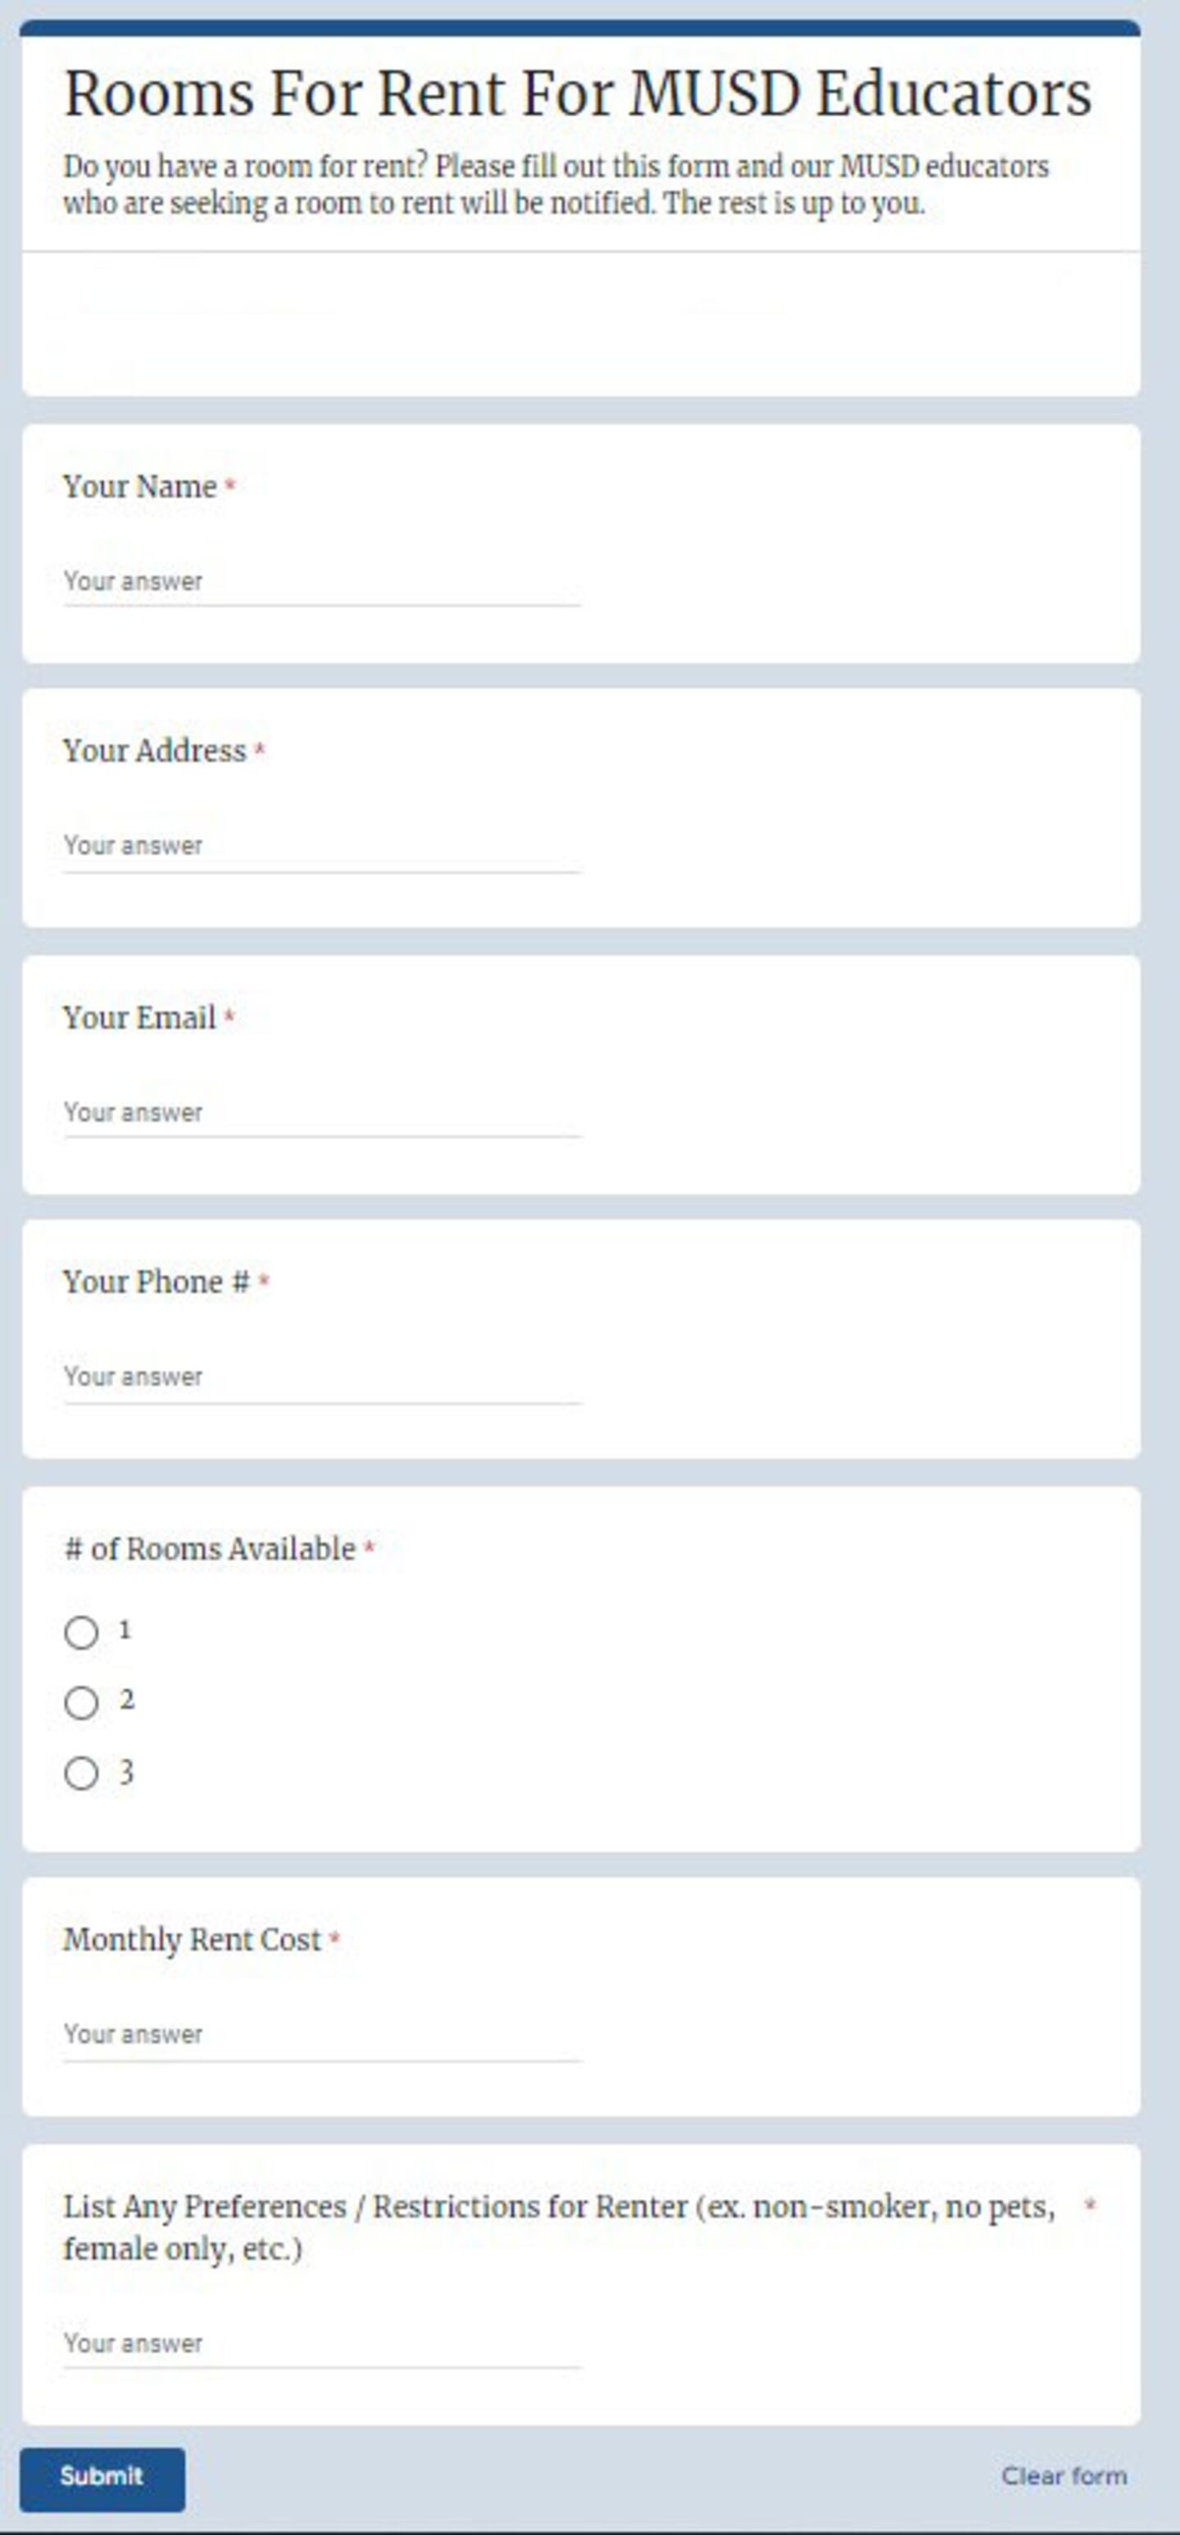Click the 'Monthly Rent Cost' question label
The image size is (1180, 2535).
192,1941
